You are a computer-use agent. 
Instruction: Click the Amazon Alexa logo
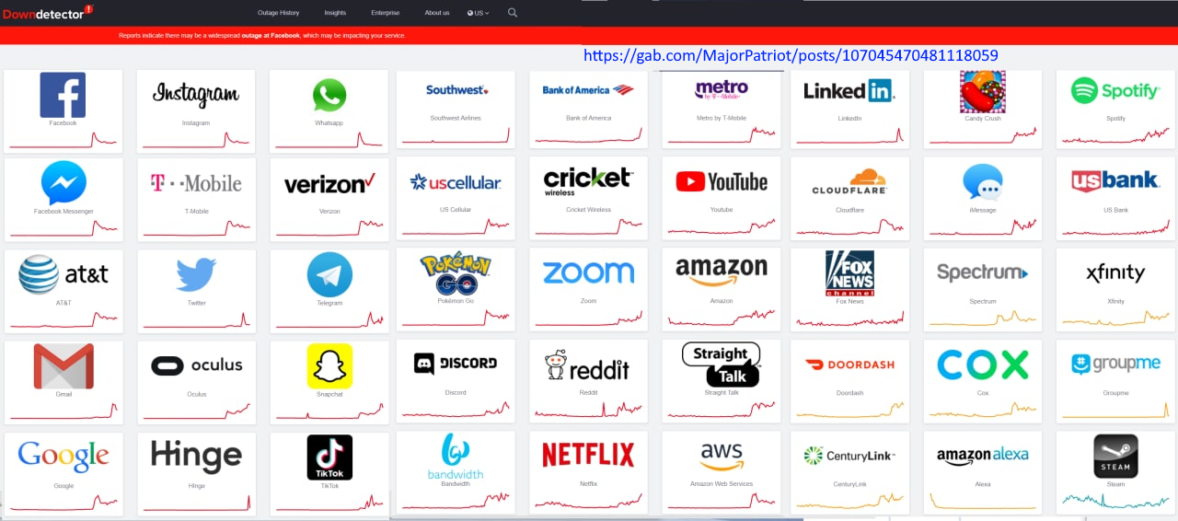pos(983,456)
